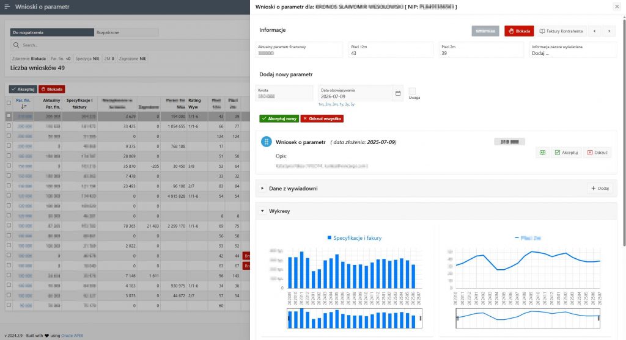
Task: Open Faktury Kontrahenta
Action: [561, 31]
